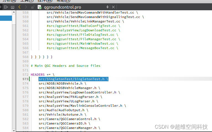
Task: Click the maximize panel icon in toolbar
Action: [12, 7]
